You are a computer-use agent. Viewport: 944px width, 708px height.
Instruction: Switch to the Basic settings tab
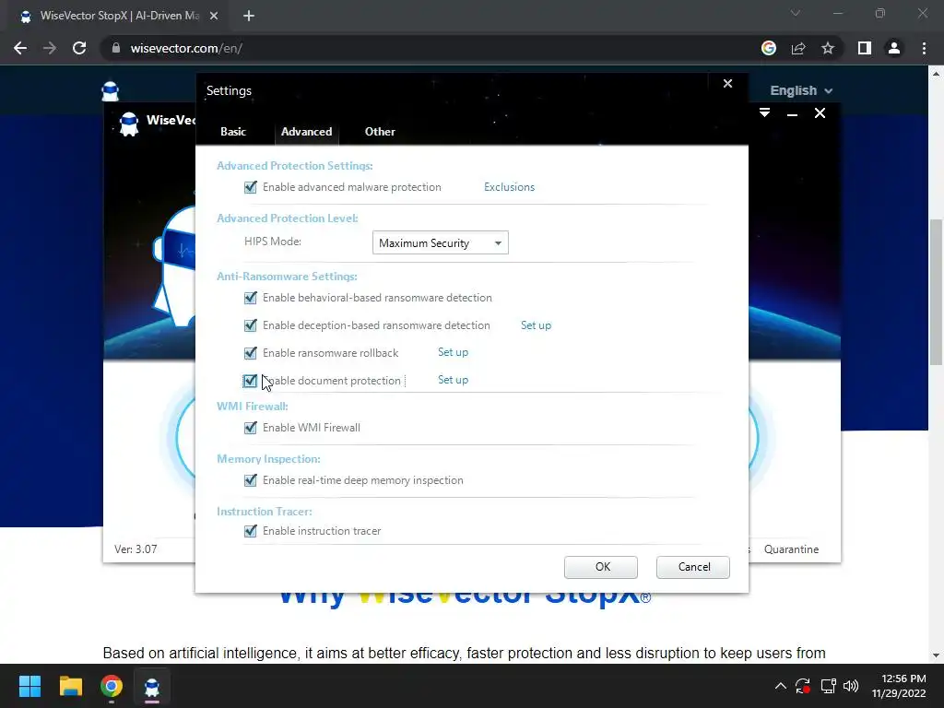[x=233, y=131]
